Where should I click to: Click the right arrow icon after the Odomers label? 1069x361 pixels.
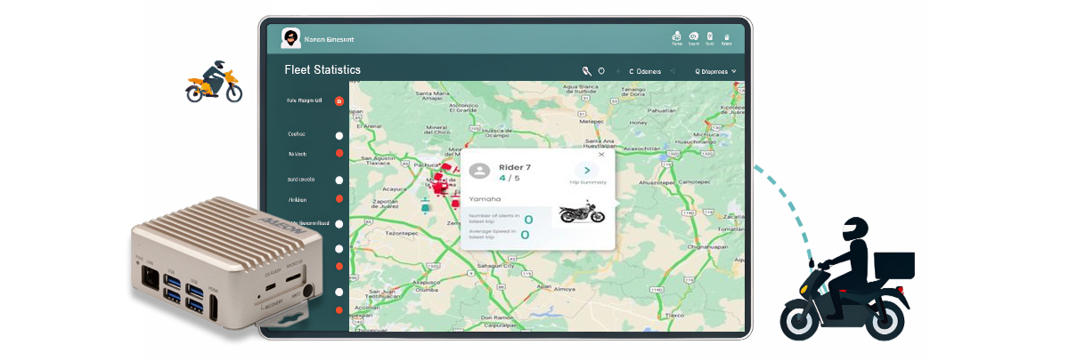point(673,71)
